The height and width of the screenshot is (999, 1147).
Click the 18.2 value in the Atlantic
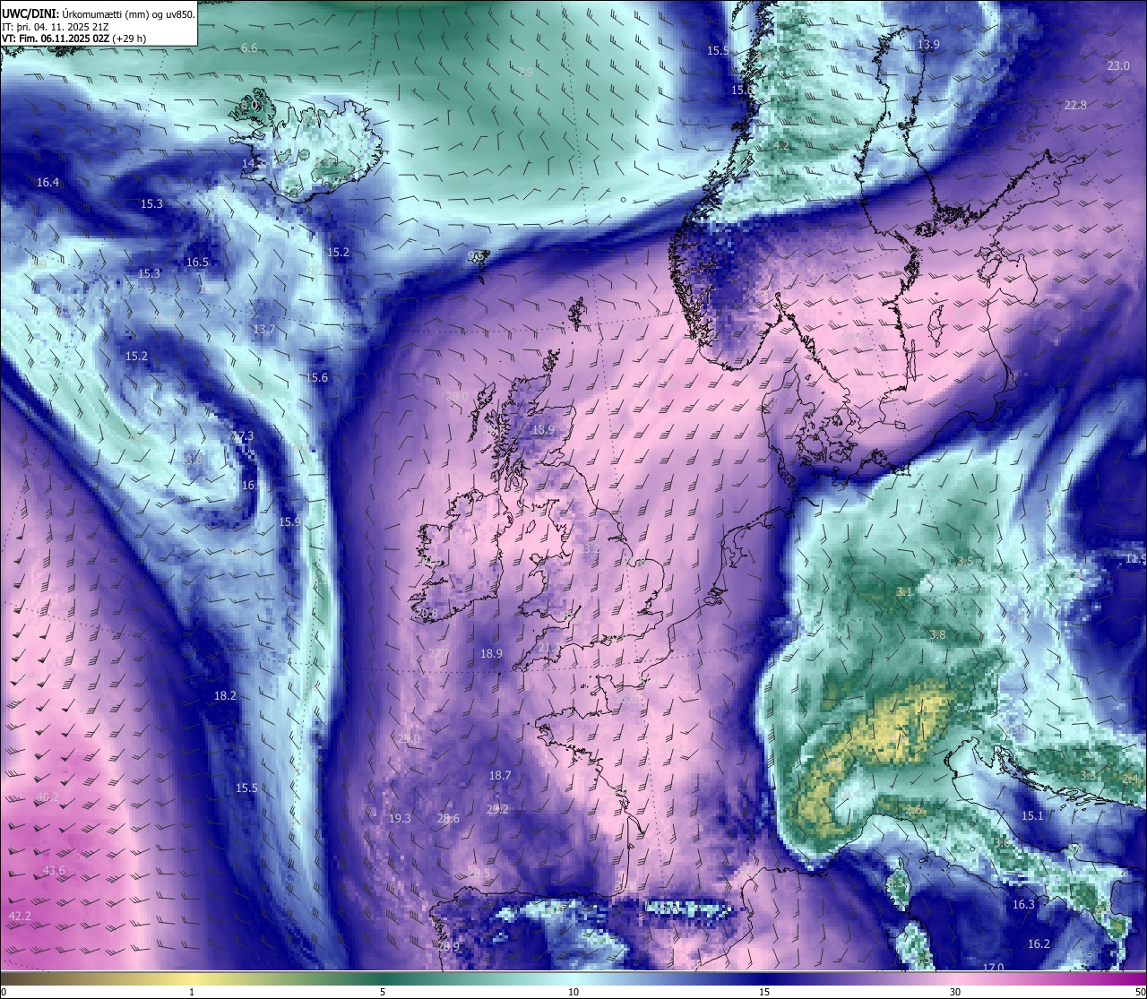click(225, 696)
